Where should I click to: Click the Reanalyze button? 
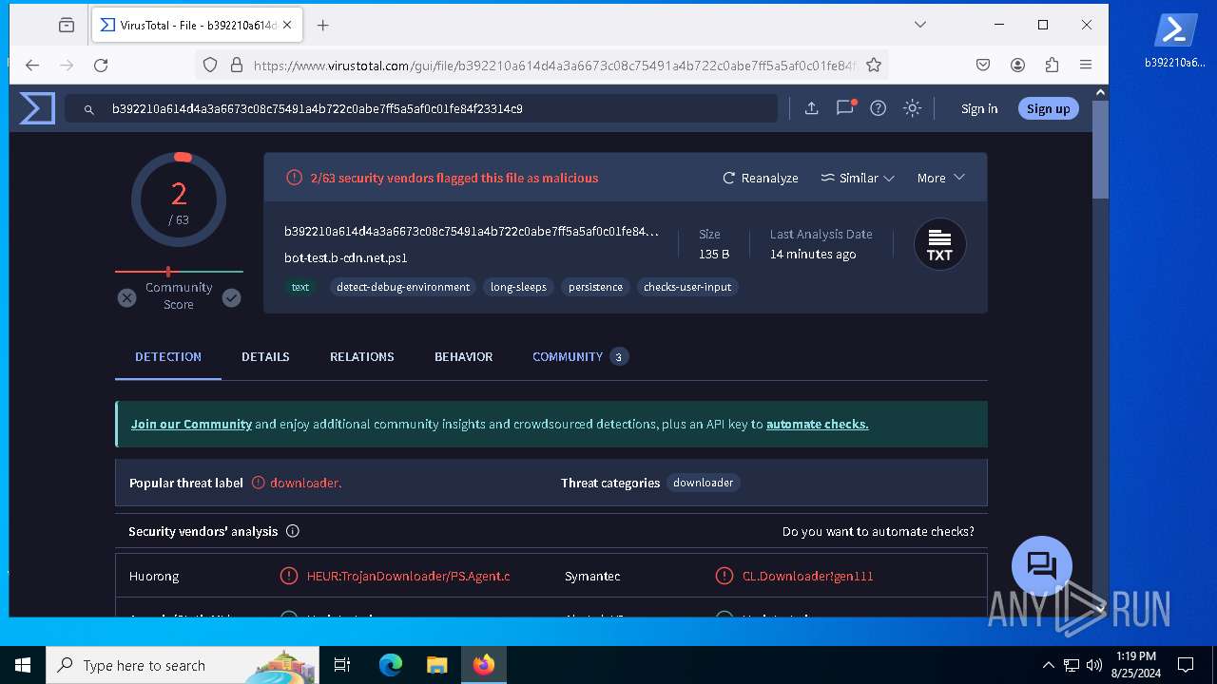[761, 178]
